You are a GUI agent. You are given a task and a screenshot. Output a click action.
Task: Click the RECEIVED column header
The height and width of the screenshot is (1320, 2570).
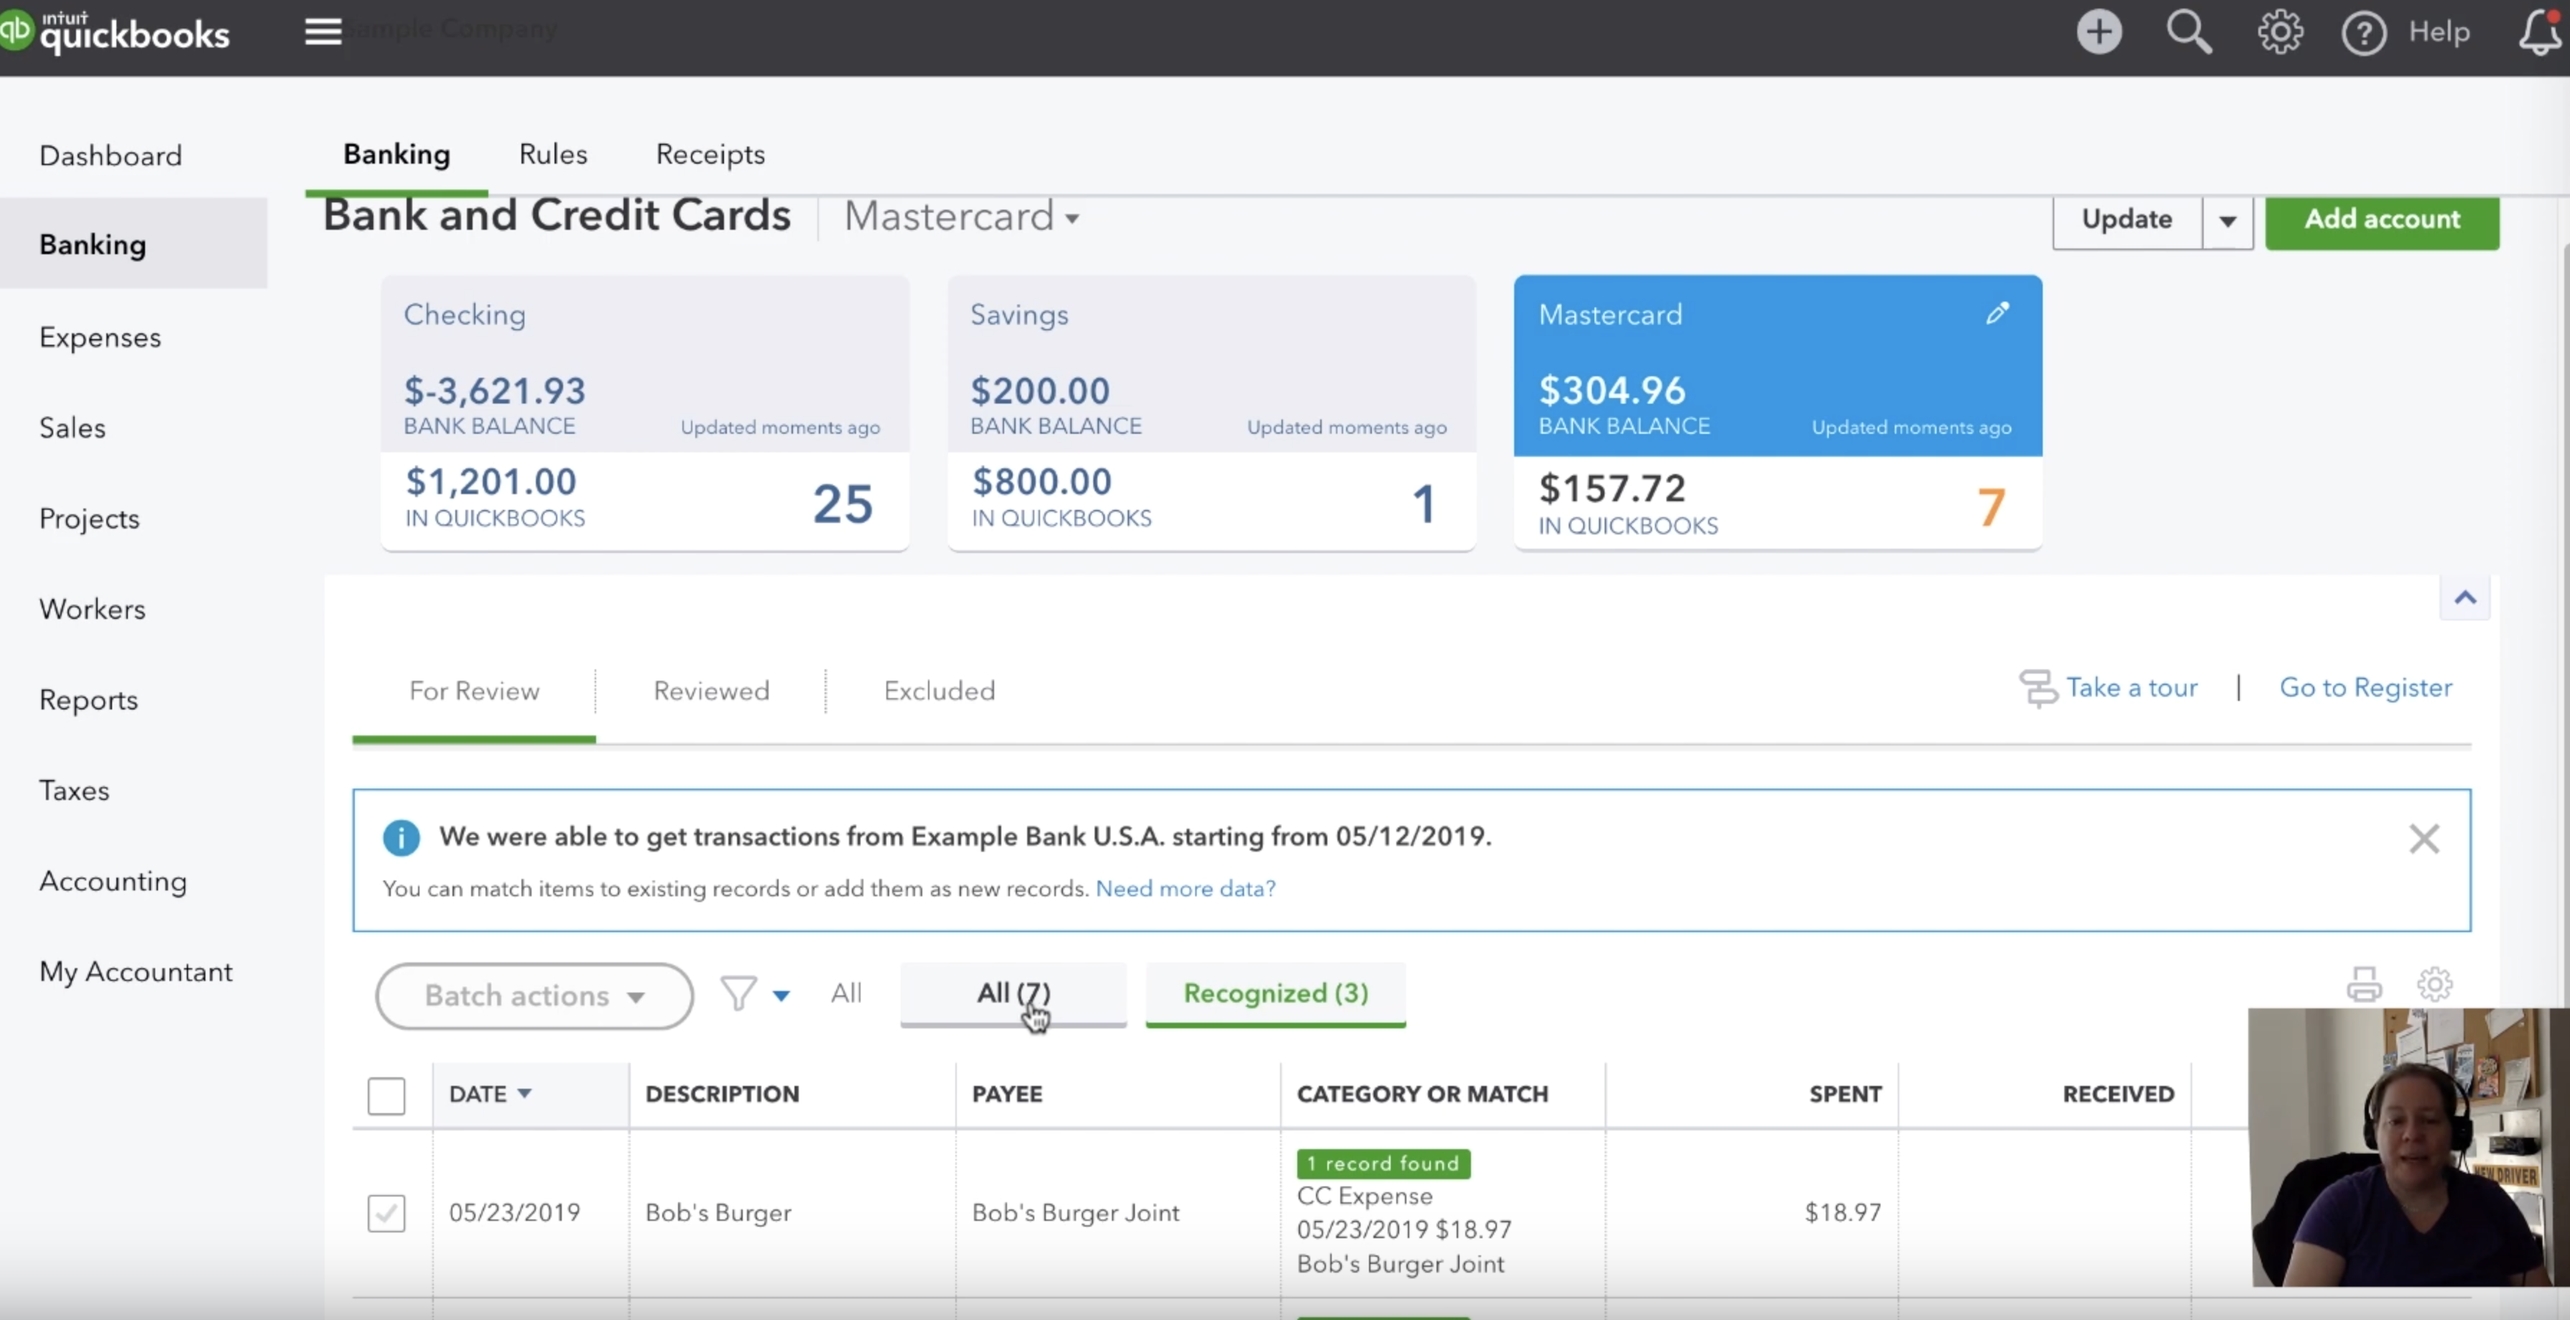point(2118,1094)
